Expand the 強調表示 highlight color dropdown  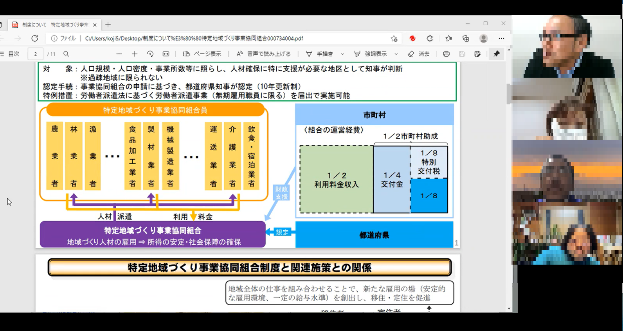pos(396,54)
